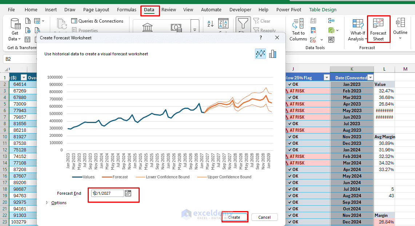Click the Stocks data type icon
Viewport: 415px width, 226px height.
pos(147,27)
